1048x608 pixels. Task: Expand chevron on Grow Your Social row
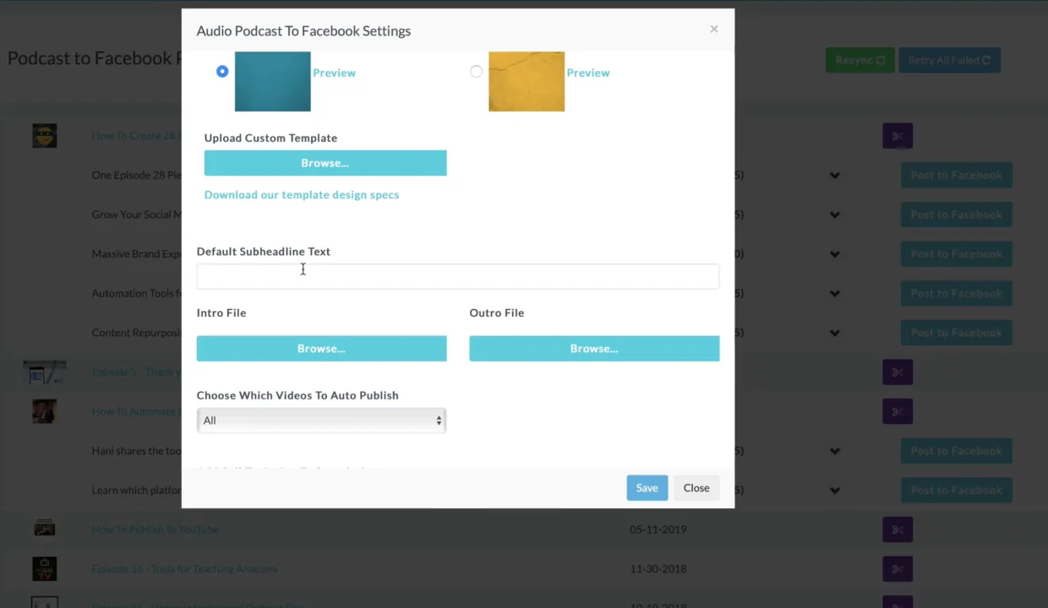point(835,214)
